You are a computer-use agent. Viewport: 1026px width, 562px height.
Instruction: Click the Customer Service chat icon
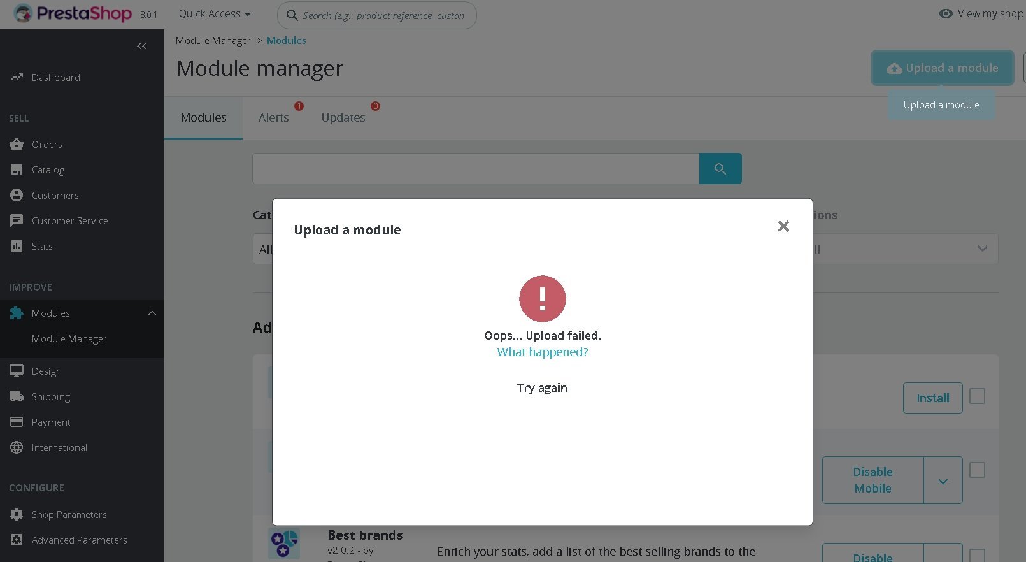pyautogui.click(x=17, y=220)
